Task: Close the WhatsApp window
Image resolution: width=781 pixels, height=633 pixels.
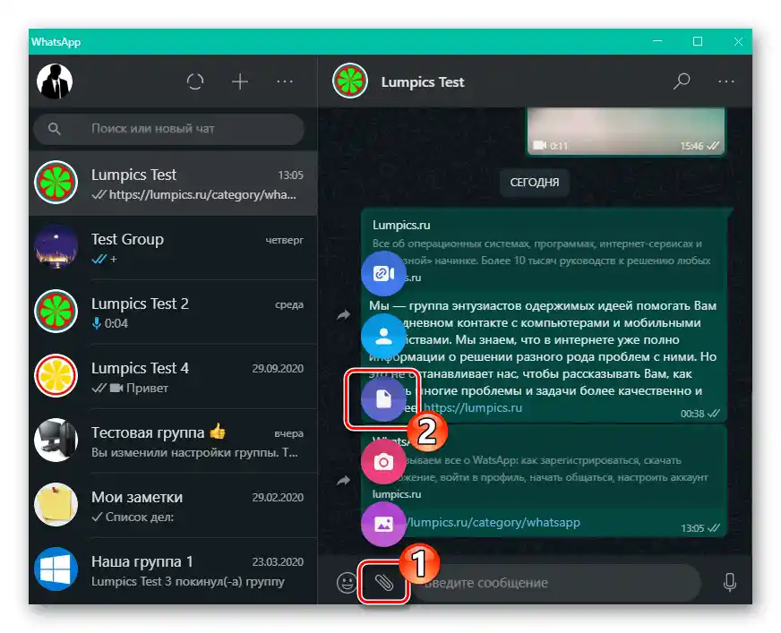Action: point(738,41)
